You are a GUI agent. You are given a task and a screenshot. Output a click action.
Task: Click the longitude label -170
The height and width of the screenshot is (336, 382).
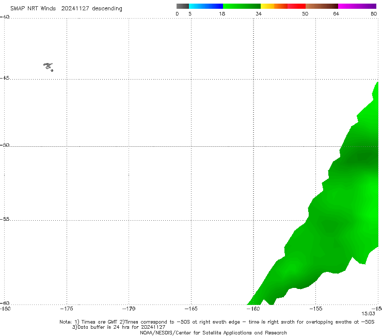click(129, 309)
